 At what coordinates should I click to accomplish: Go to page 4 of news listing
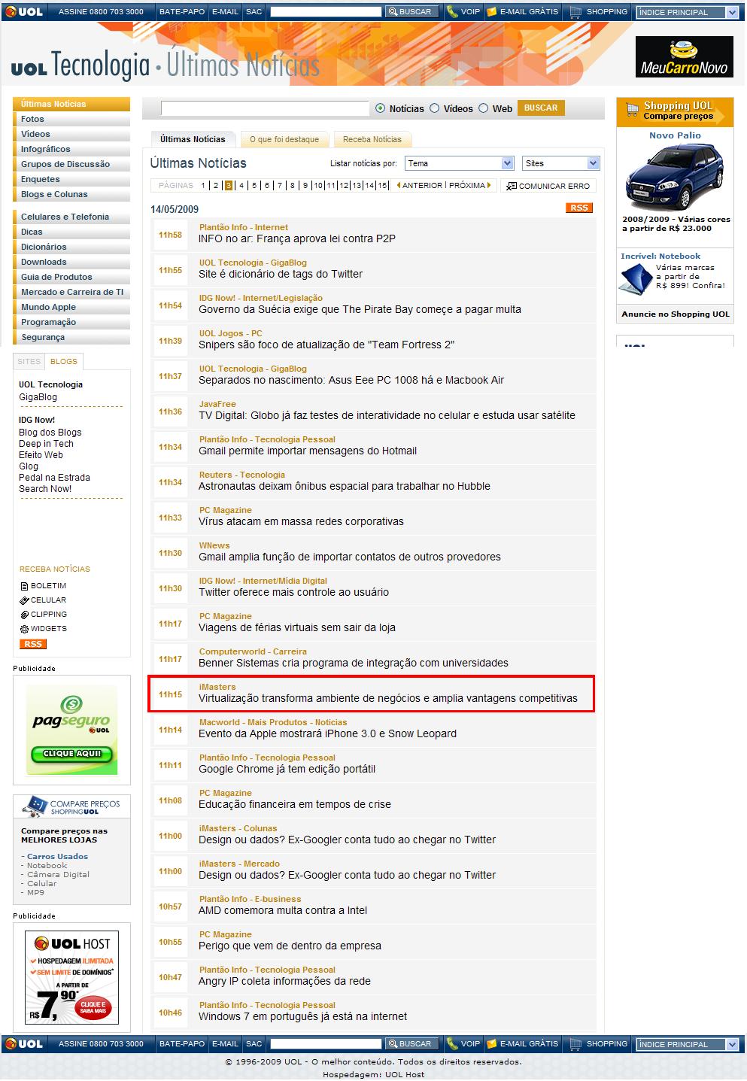pyautogui.click(x=241, y=185)
